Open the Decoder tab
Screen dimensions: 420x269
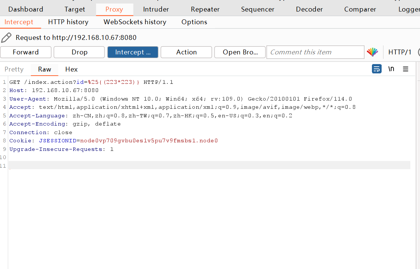tap(309, 9)
